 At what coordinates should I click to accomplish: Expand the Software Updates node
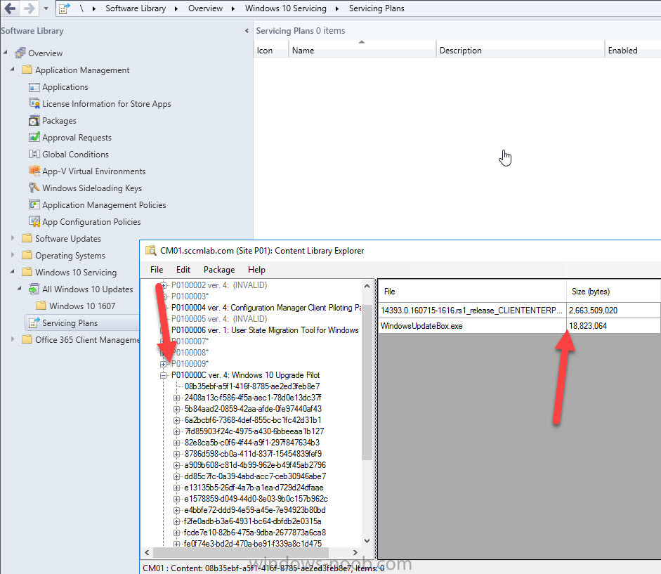pos(12,238)
